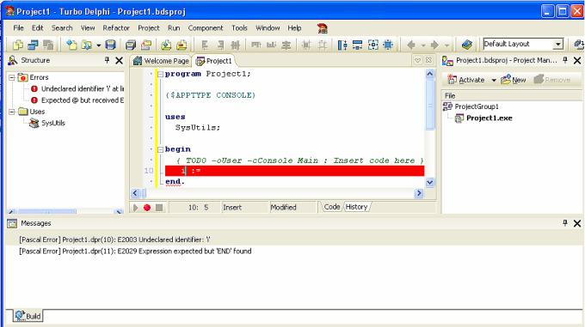585x327 pixels.
Task: Collapse the program code fold marker
Action: (x=160, y=74)
